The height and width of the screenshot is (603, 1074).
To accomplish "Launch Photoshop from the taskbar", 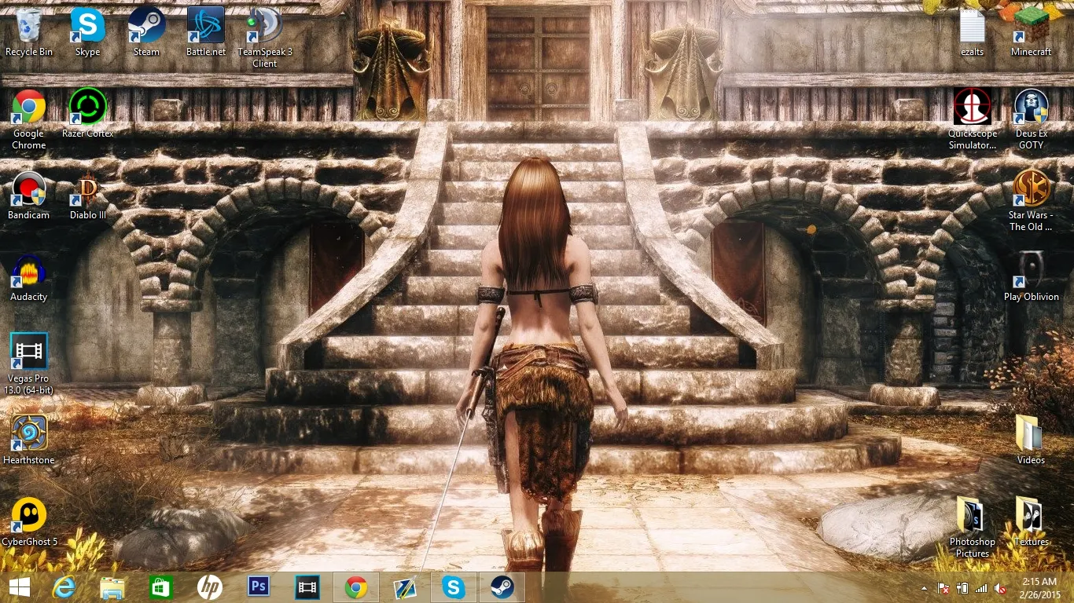I will [259, 587].
